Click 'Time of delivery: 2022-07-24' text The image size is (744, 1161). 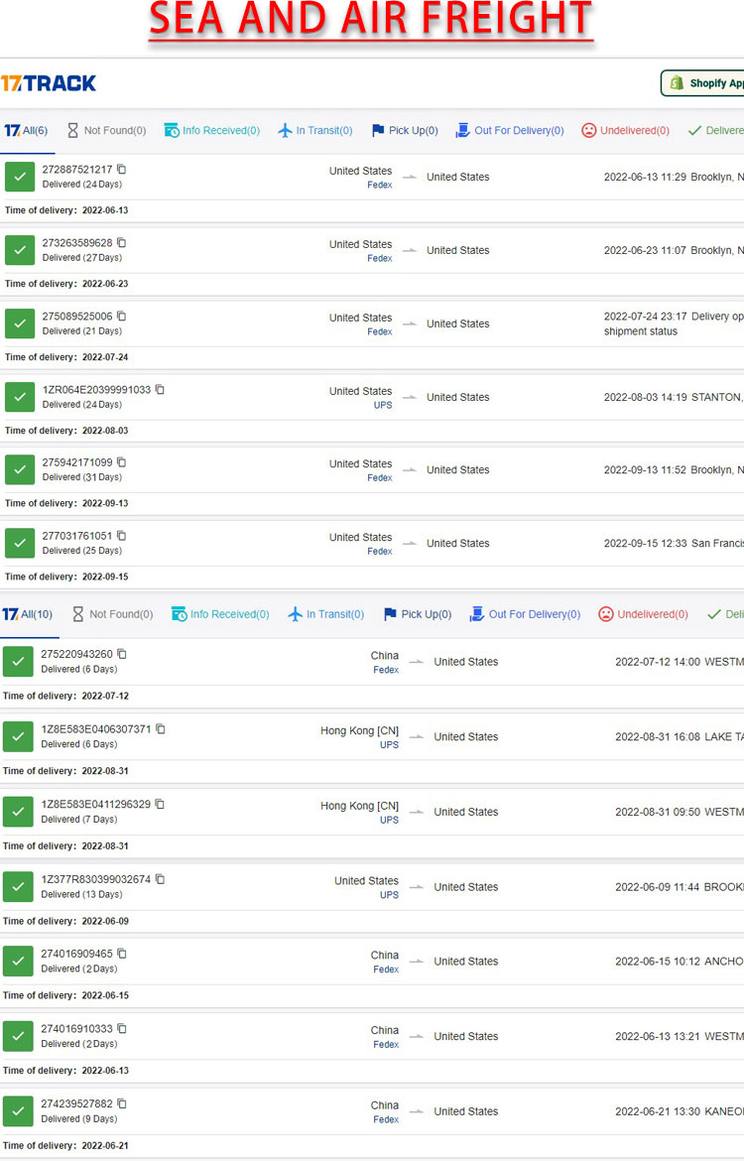click(66, 357)
